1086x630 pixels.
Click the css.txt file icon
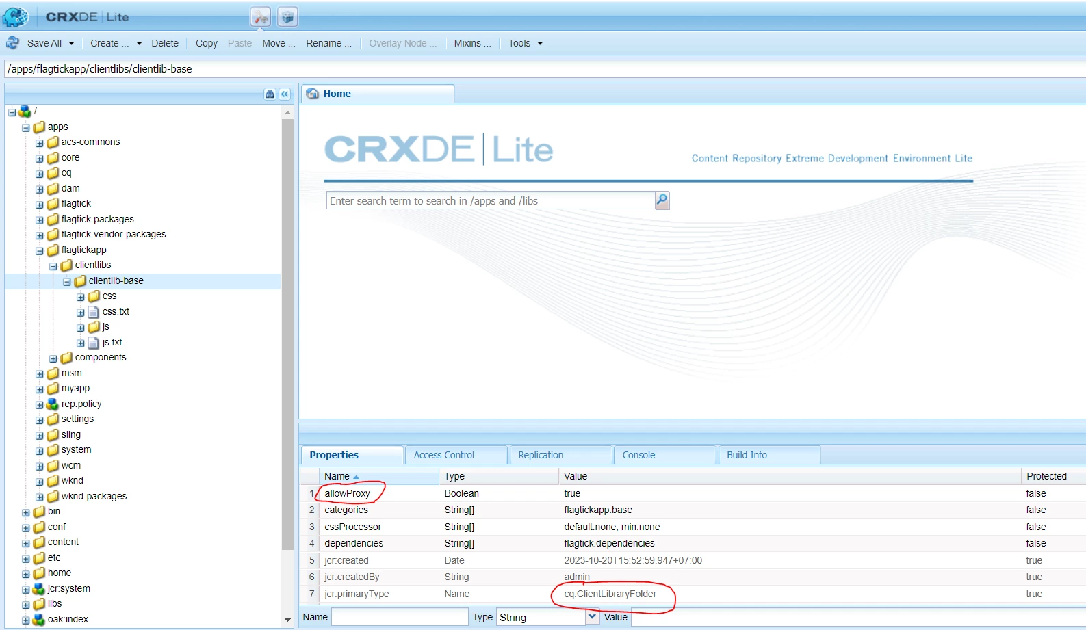pyautogui.click(x=94, y=312)
